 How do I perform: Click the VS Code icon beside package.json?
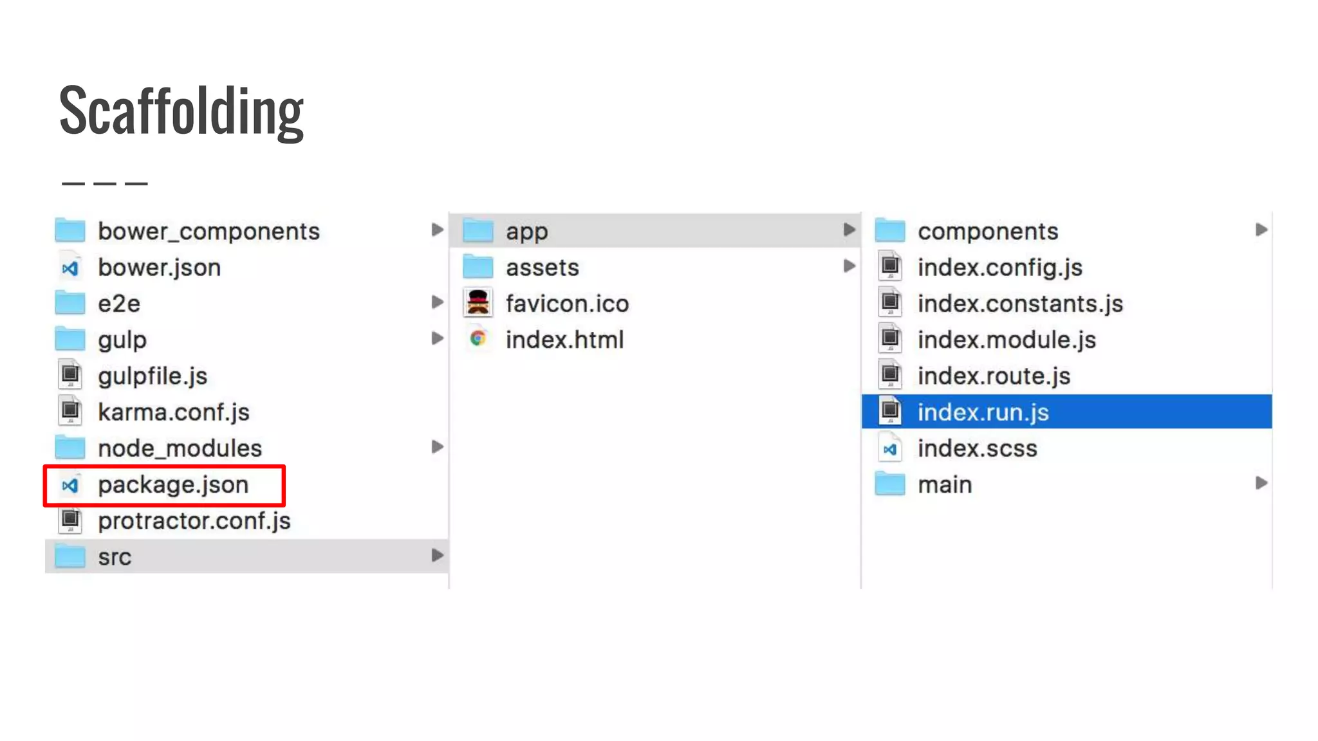click(x=70, y=485)
